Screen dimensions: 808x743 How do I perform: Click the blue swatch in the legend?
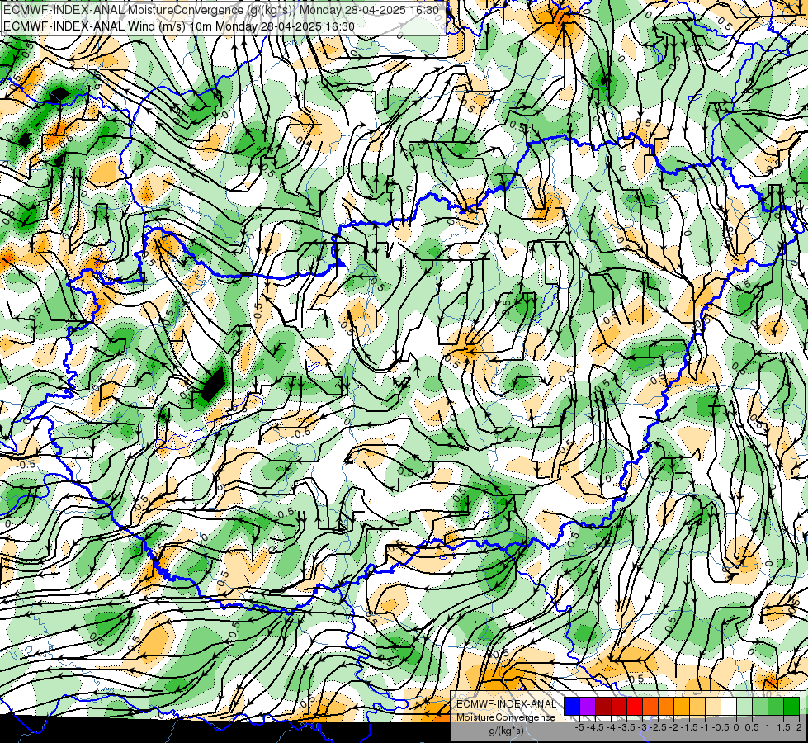(572, 707)
